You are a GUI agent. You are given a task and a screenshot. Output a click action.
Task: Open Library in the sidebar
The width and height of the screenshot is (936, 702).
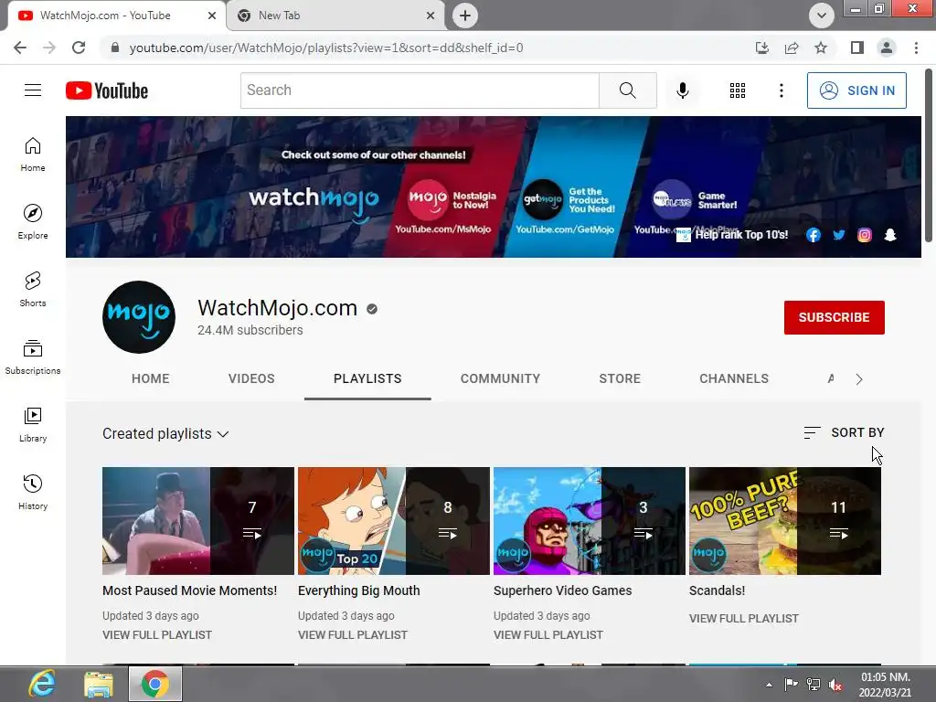pyautogui.click(x=33, y=424)
